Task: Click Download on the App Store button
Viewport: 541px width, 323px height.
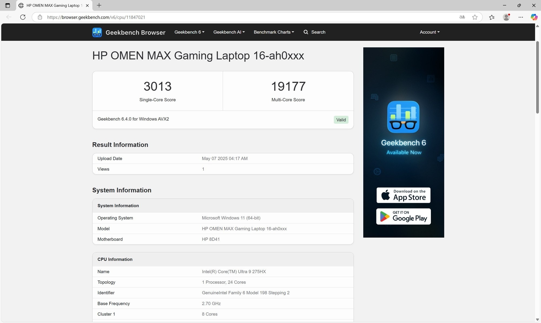Action: (403, 195)
